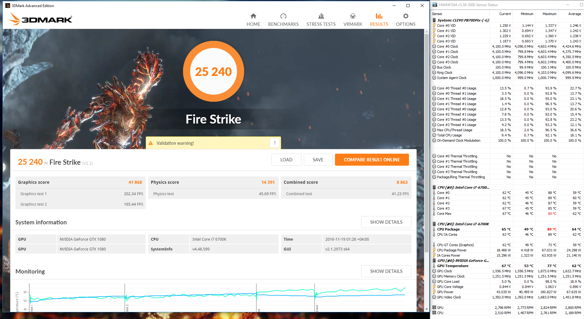Viewport: 584px width, 319px height.
Task: Click the System Agent Clock icon
Action: pos(434,78)
